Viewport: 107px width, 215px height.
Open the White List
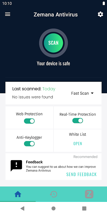78,144
